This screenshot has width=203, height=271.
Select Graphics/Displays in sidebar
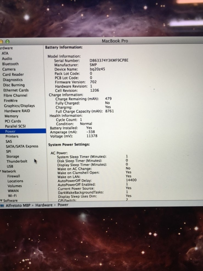point(19,106)
